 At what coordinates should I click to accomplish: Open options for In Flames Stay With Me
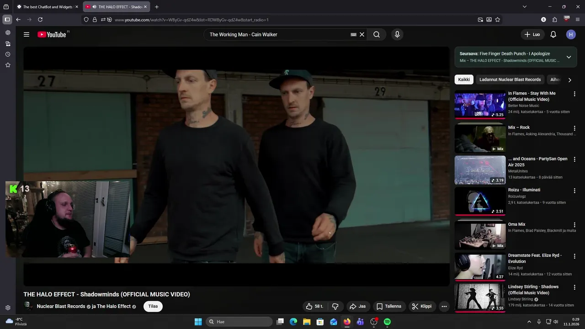574,94
